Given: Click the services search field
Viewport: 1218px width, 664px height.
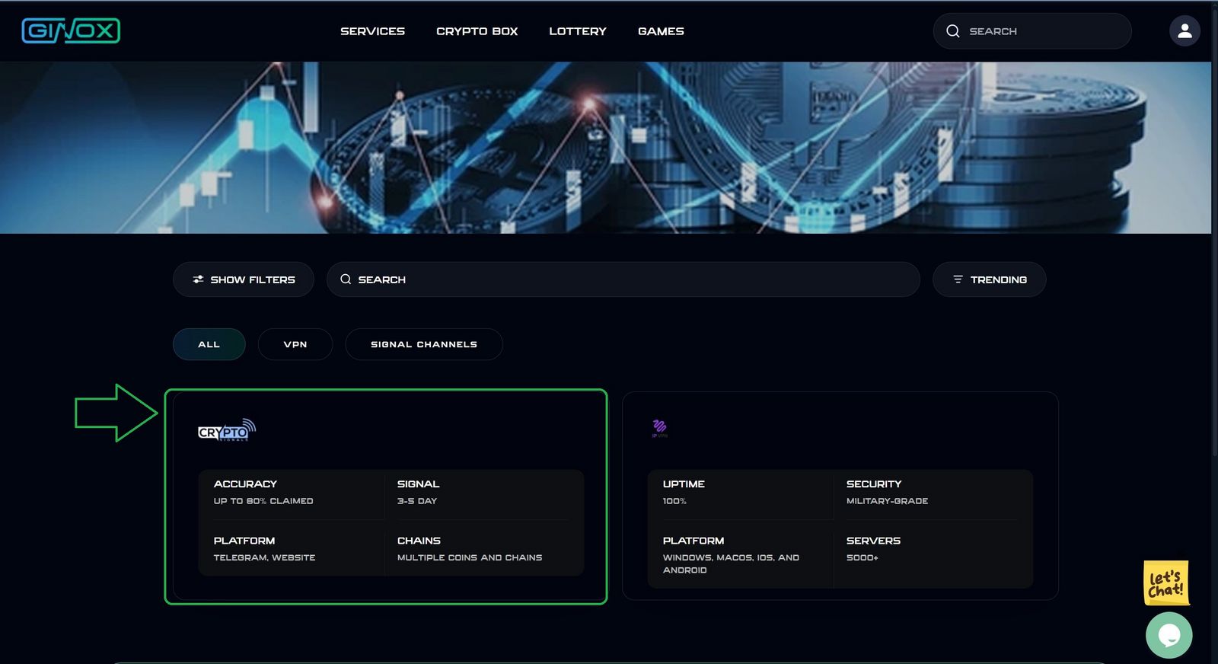Looking at the screenshot, I should click(x=623, y=279).
